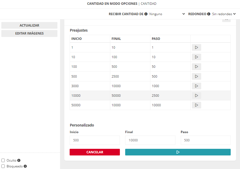
Task: Click the red Cancelar button
Action: (95, 152)
